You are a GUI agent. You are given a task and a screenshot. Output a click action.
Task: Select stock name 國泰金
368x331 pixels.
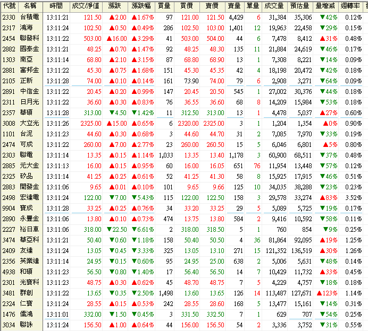[x=30, y=49]
